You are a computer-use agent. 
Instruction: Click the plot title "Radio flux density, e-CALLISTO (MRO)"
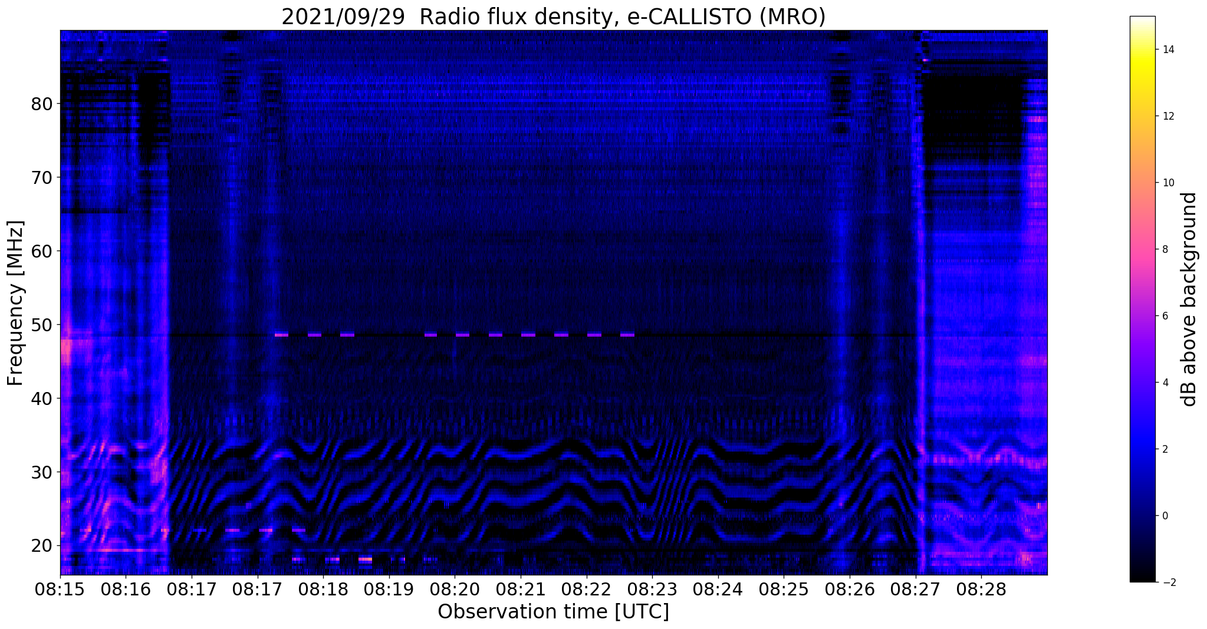tap(623, 17)
